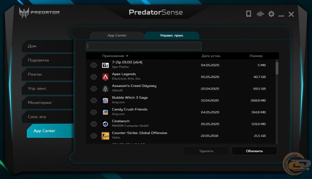Check the Counter-Strike: Global Offensive checkbox
The width and height of the screenshot is (312, 179).
(94, 136)
